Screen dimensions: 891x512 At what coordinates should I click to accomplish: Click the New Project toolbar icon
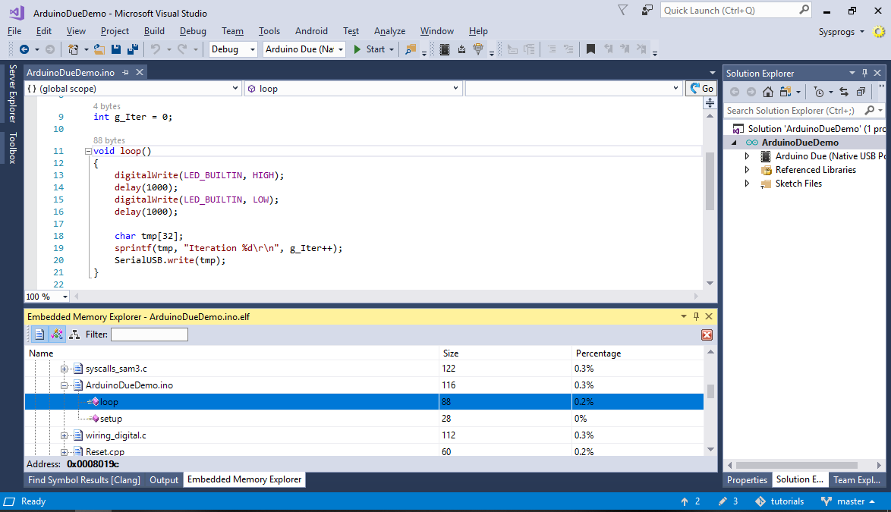tap(73, 49)
